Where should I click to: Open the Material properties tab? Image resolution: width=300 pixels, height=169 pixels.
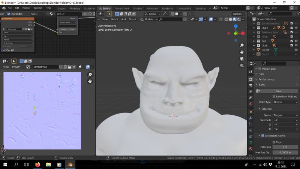coord(251,149)
